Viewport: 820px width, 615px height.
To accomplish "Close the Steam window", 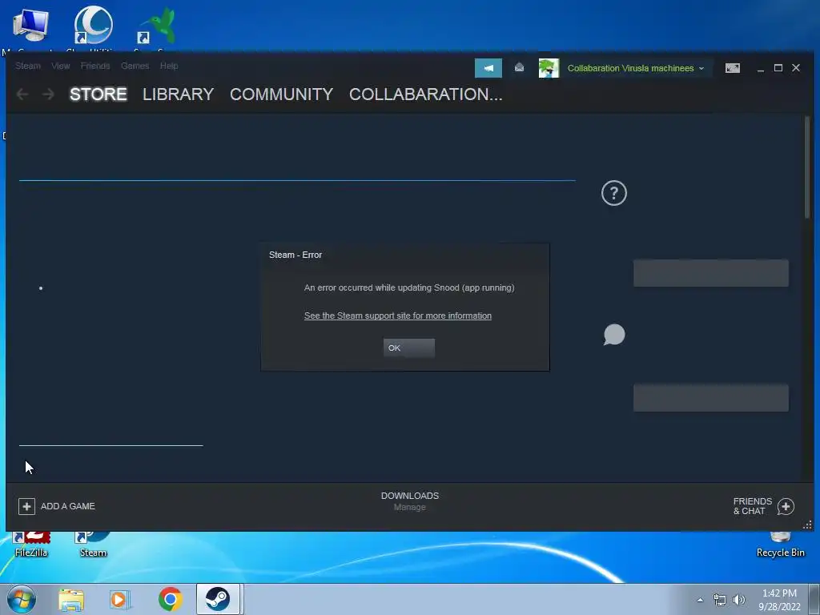I will tap(796, 68).
